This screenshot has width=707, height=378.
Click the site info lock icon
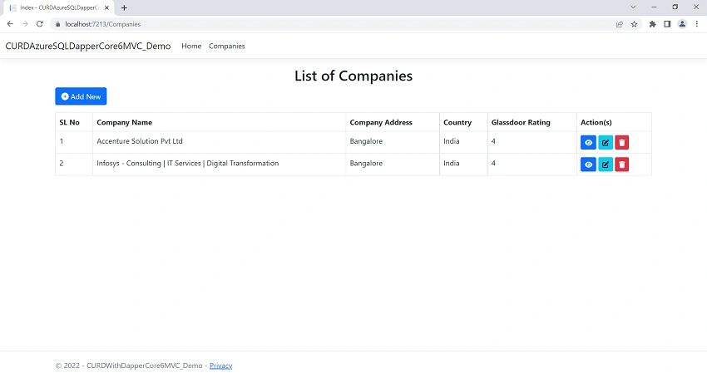(x=57, y=24)
